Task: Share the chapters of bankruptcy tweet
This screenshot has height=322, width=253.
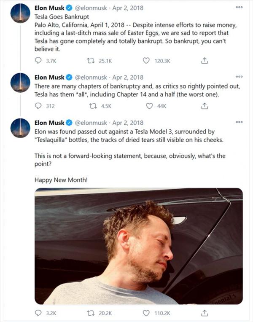Action: pos(205,106)
